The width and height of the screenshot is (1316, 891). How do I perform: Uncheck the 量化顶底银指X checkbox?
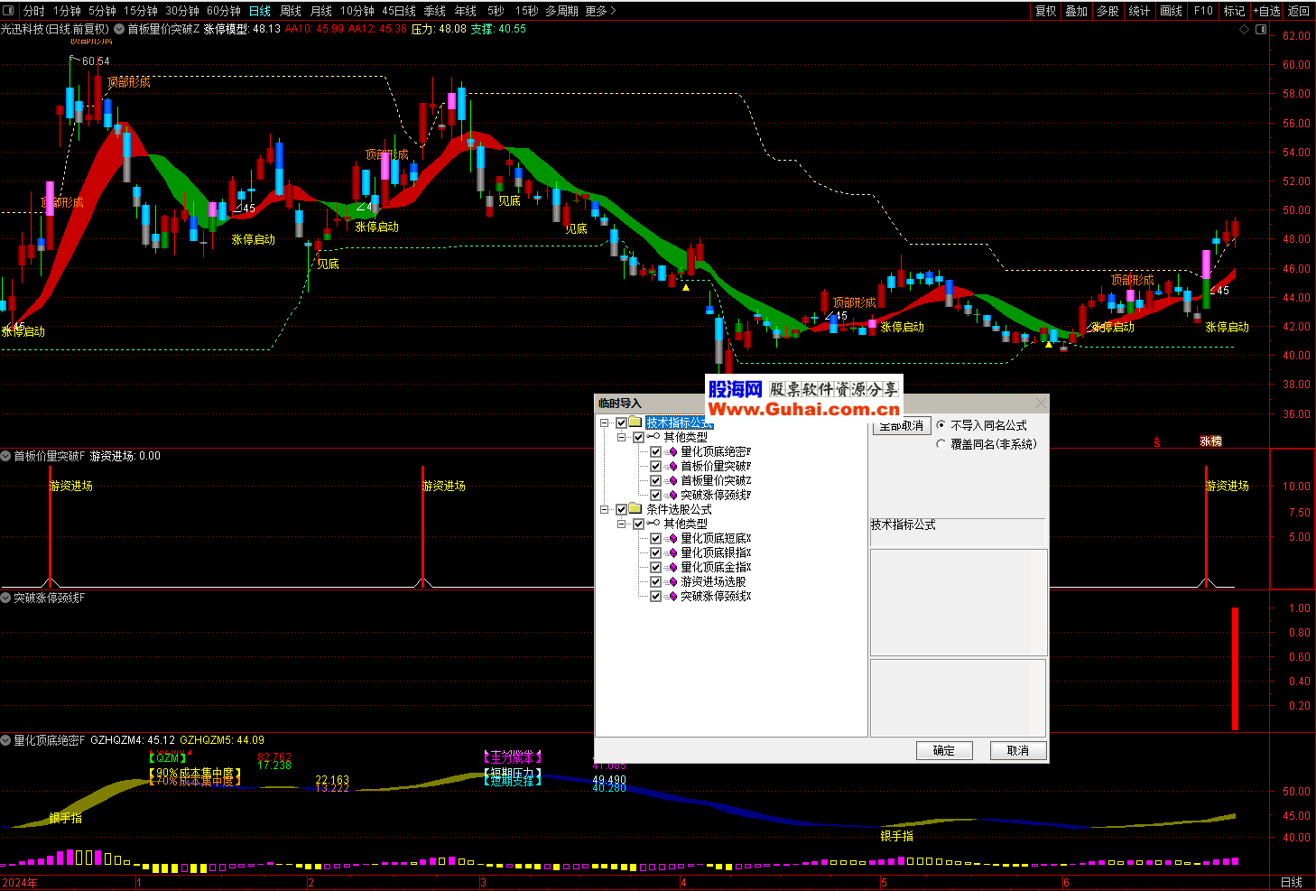click(655, 552)
